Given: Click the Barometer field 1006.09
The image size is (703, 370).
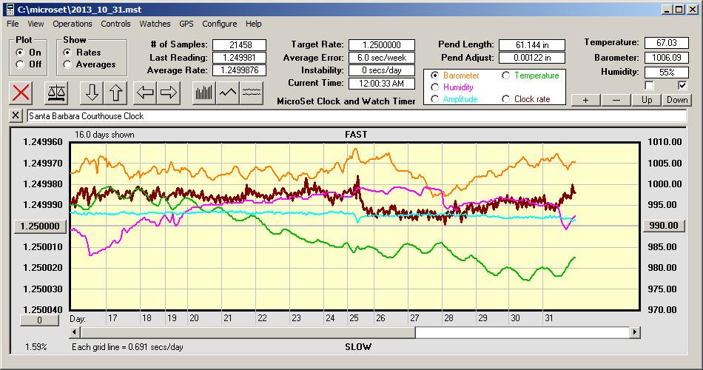Looking at the screenshot, I should pos(666,58).
